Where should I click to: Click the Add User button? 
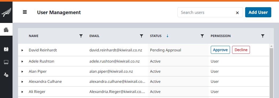(258, 12)
